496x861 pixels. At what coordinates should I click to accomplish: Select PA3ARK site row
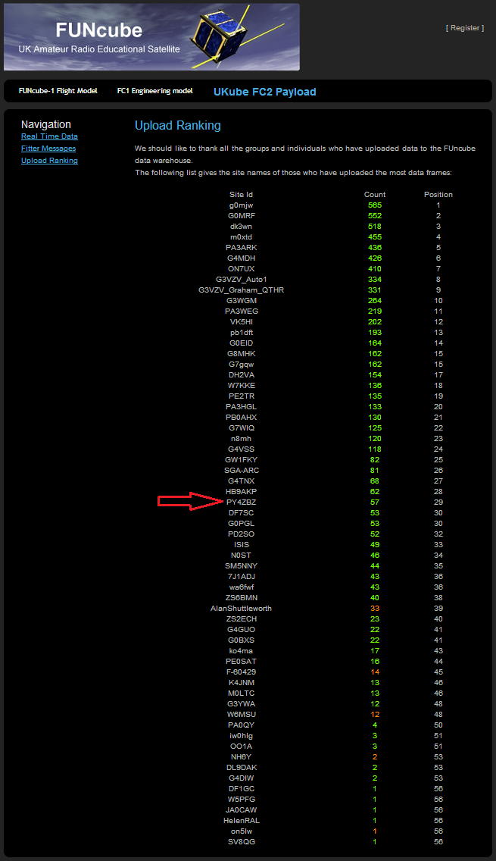[x=242, y=248]
